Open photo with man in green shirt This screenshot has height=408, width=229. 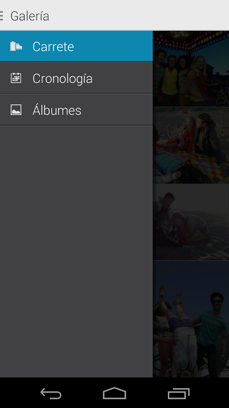point(191,319)
